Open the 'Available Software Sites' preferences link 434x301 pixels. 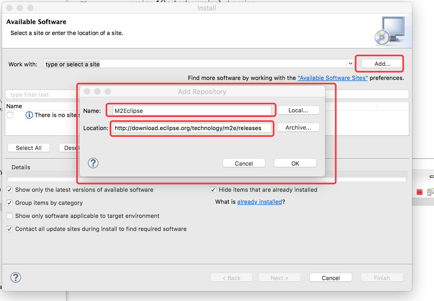332,78
